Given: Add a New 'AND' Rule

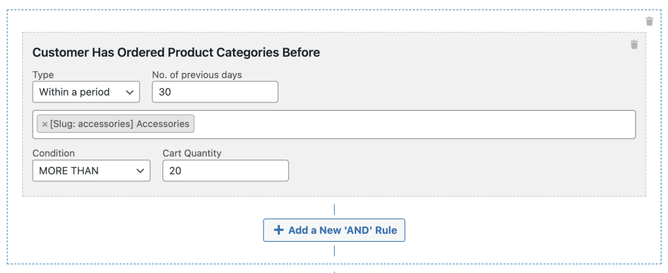Looking at the screenshot, I should [334, 230].
